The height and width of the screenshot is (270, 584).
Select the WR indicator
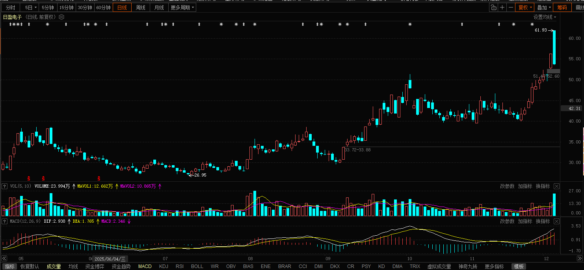point(215,267)
